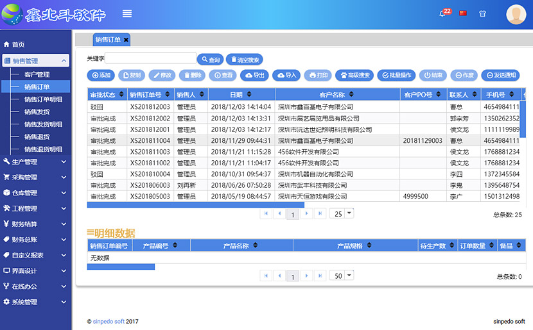Expand the 界面设计 sidebar menu
Image resolution: width=533 pixels, height=330 pixels.
(36, 271)
